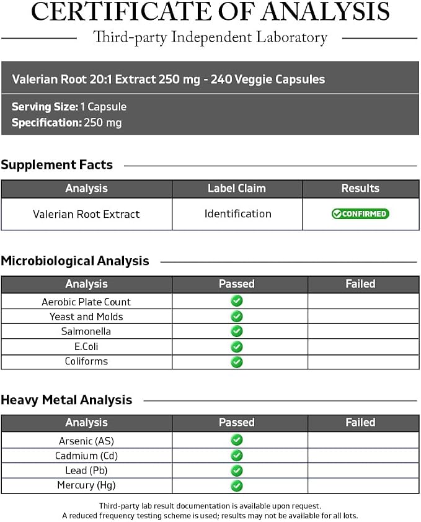Click the green CONFIRMED badge
The image size is (421, 522).
(x=360, y=214)
